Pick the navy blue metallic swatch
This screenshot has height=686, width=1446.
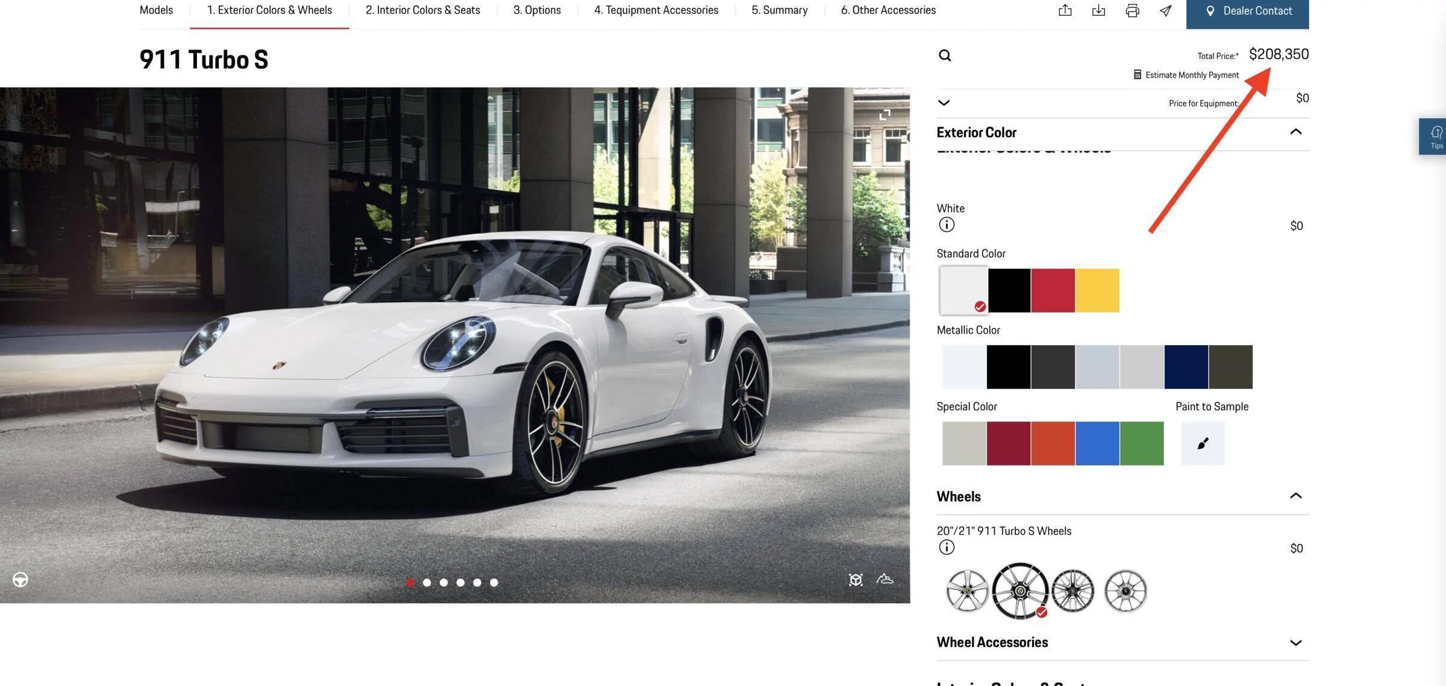(1186, 367)
